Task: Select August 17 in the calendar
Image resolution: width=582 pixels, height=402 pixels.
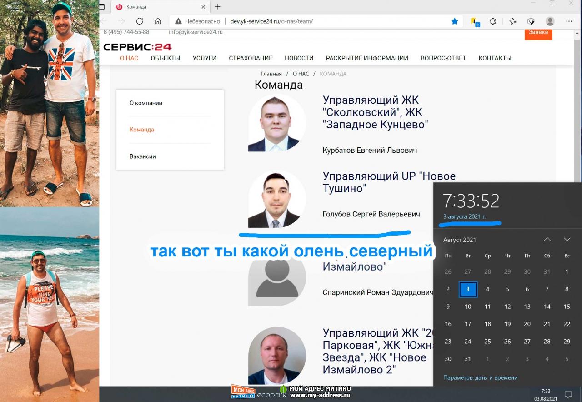Action: click(468, 324)
